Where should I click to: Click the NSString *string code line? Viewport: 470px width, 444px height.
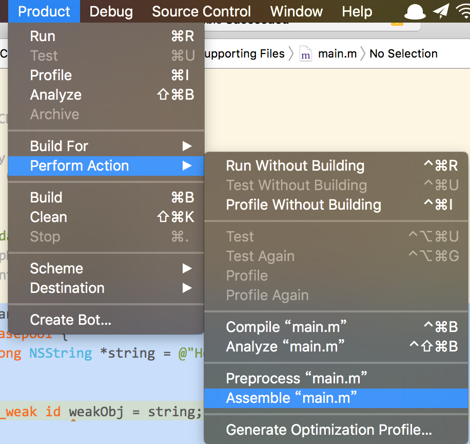point(102,354)
